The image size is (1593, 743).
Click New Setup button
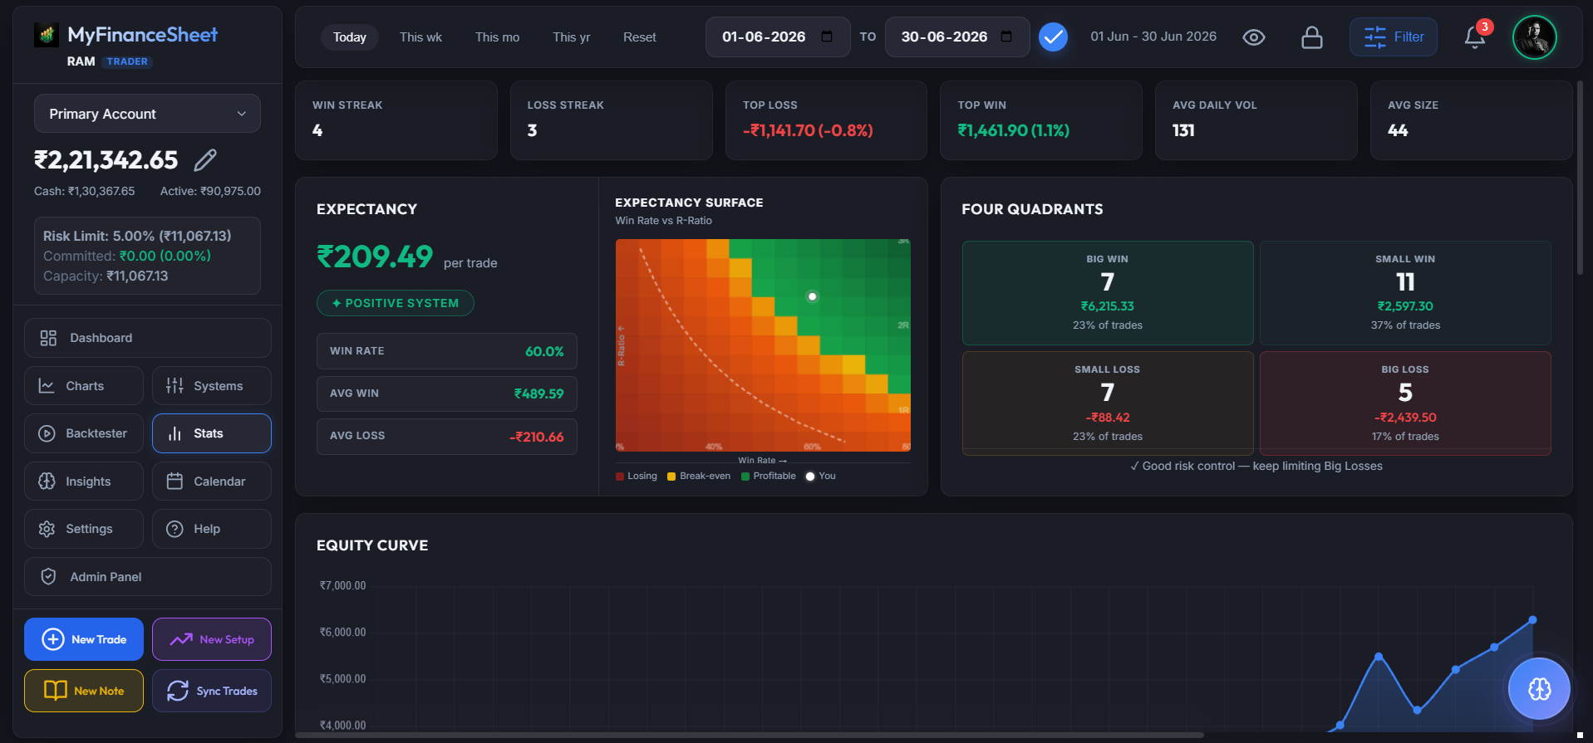tap(212, 639)
